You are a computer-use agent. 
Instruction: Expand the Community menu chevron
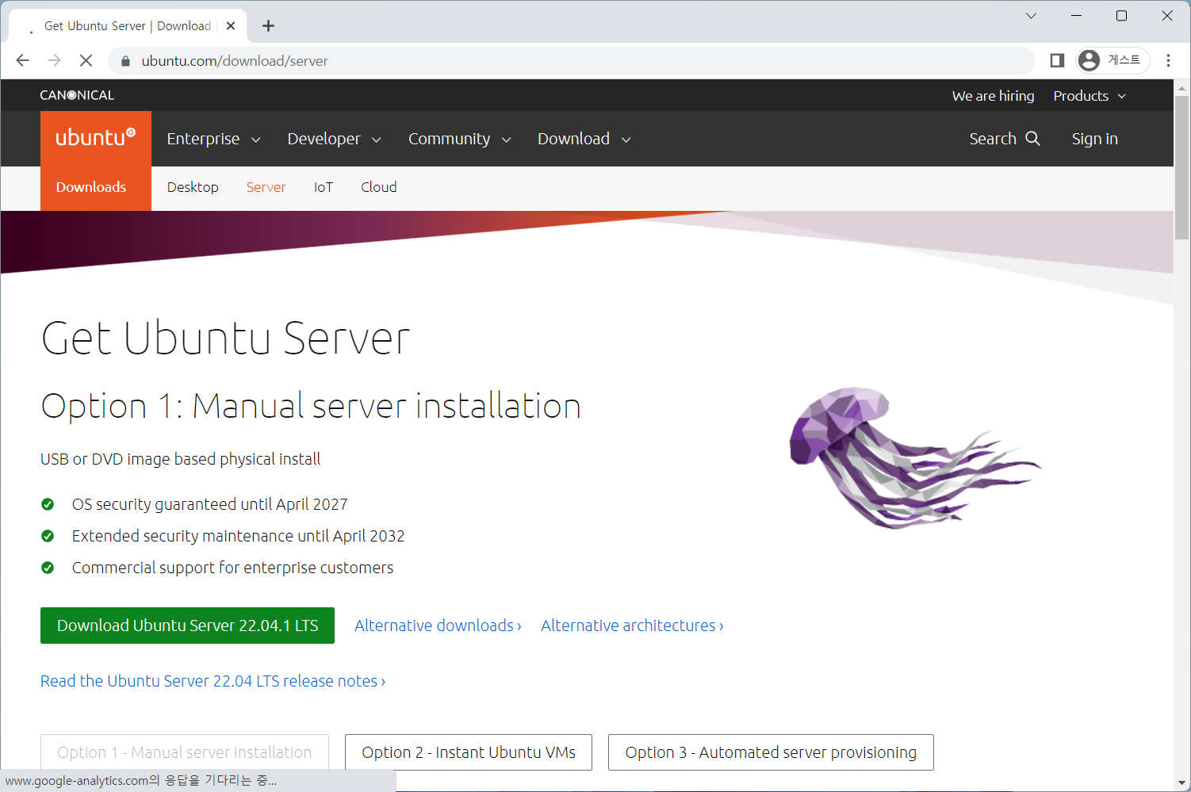click(x=507, y=139)
